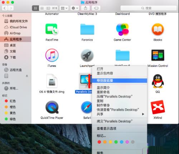Select the Mission Control app icon
Viewport: 179px width, 154px height.
158,55
